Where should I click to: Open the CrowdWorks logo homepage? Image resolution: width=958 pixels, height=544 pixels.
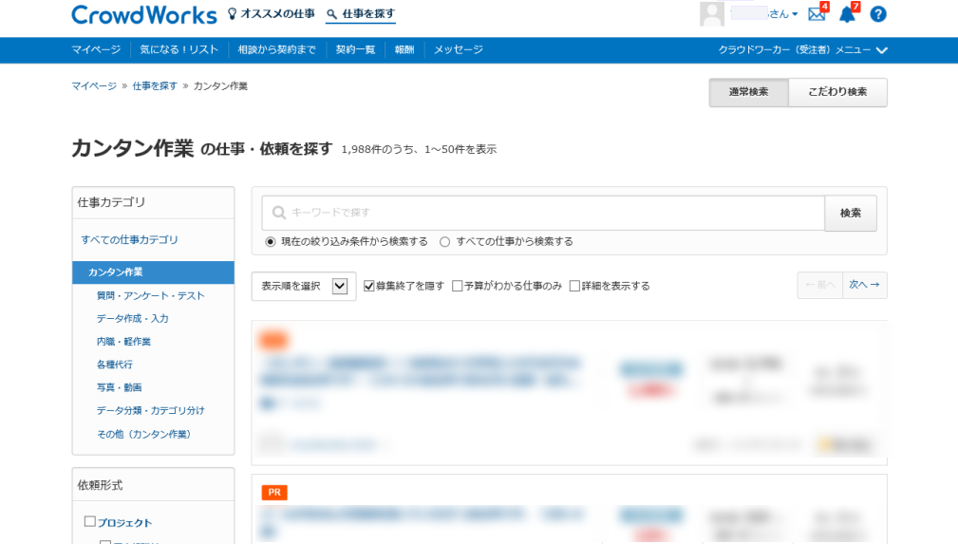(144, 14)
